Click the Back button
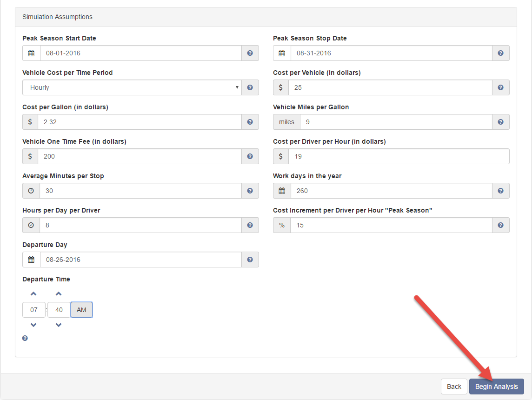Screen dimensions: 532x400 click(x=453, y=386)
